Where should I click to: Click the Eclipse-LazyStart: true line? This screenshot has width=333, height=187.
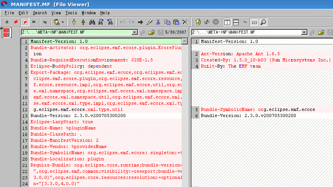tap(106, 122)
